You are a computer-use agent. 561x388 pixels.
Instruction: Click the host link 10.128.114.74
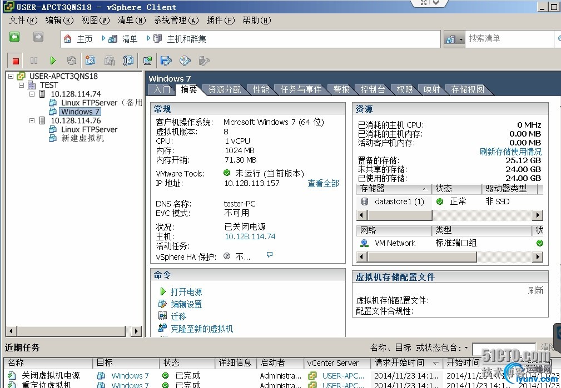250,236
